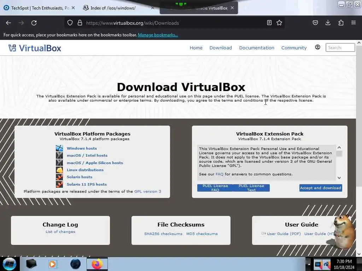Click the VirtualBox logo
This screenshot has height=271, width=362.
35,48
